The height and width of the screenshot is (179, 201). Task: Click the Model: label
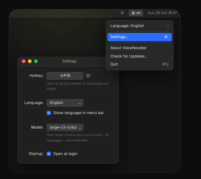pyautogui.click(x=37, y=127)
